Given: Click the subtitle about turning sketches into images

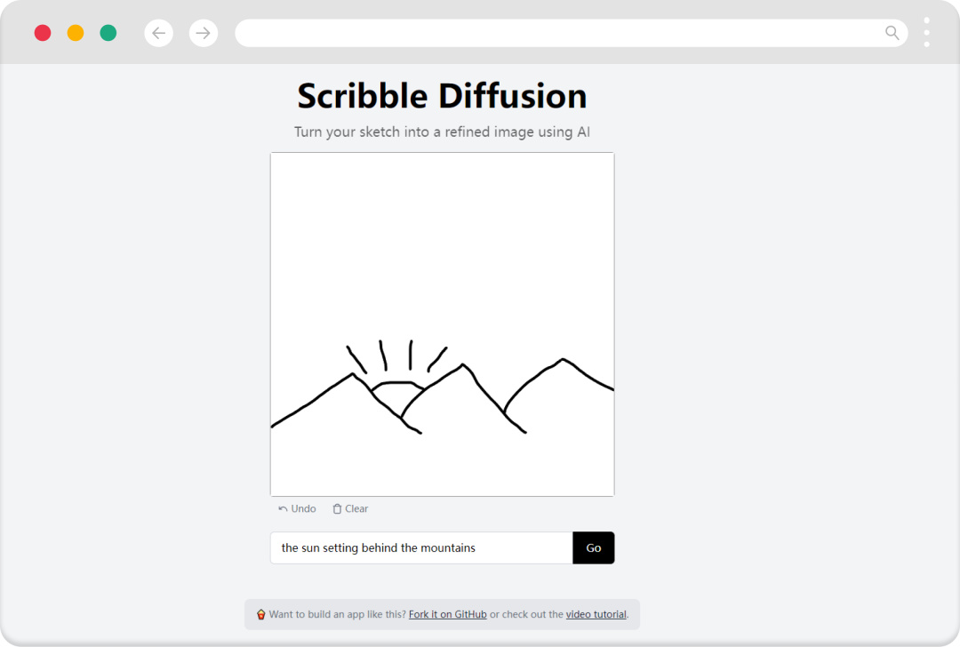Looking at the screenshot, I should click(442, 132).
